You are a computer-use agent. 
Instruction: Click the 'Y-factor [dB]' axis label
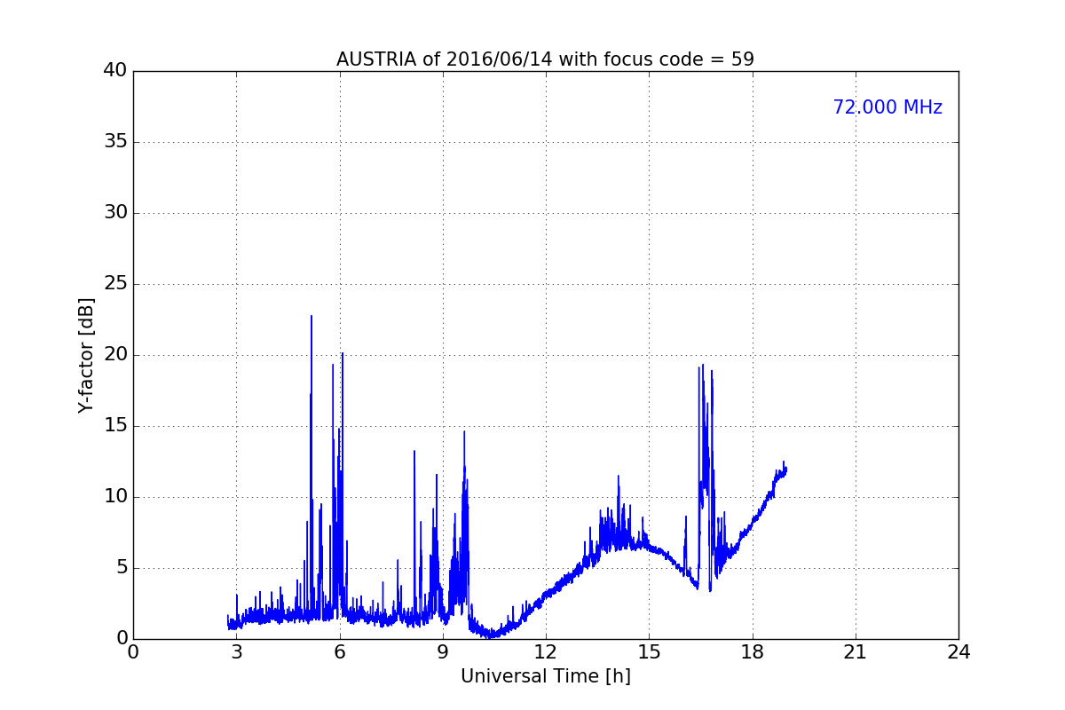(85, 355)
